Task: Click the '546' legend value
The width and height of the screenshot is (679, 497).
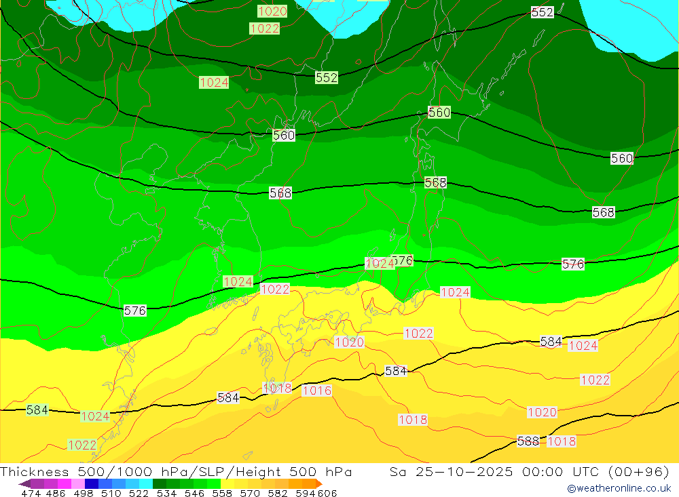Action: pyautogui.click(x=194, y=493)
